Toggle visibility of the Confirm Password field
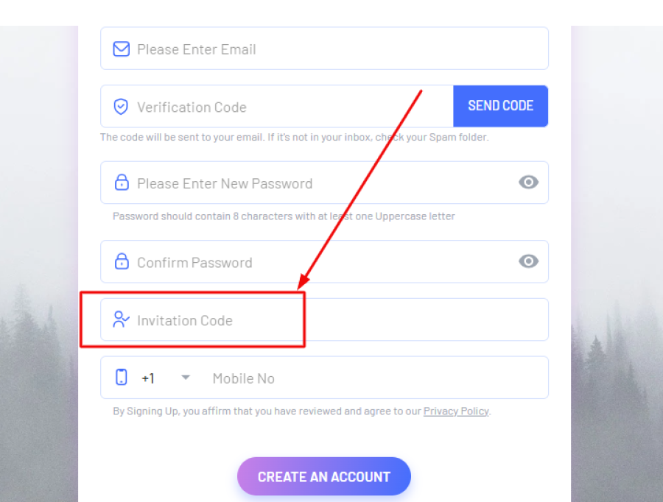The width and height of the screenshot is (663, 502). pos(528,261)
